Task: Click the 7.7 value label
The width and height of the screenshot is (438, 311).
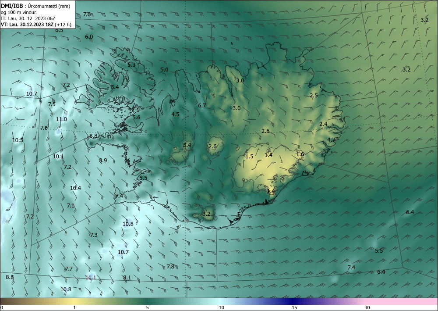Action: click(69, 269)
